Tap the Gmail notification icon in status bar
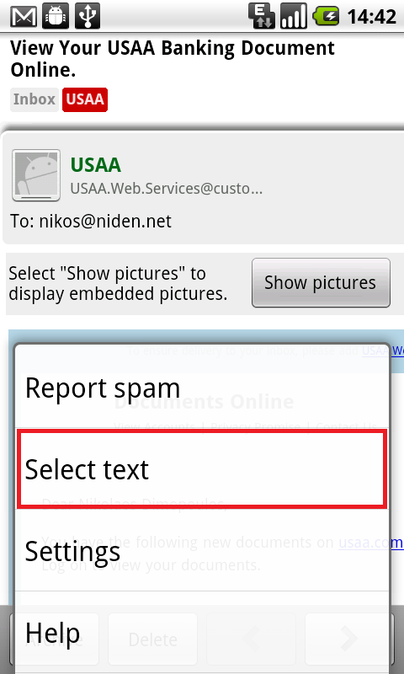The height and width of the screenshot is (674, 404). 24,16
